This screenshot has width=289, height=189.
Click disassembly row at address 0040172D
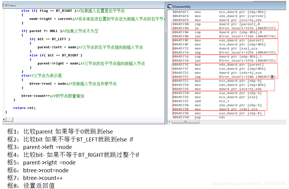coord(217,89)
